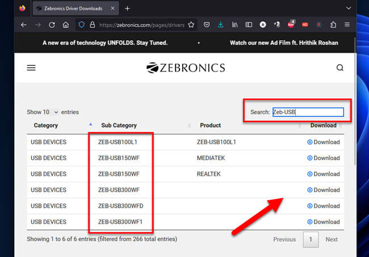Viewport: 369px width, 257px height.
Task: Click Download for the REALTEK row
Action: pos(324,174)
